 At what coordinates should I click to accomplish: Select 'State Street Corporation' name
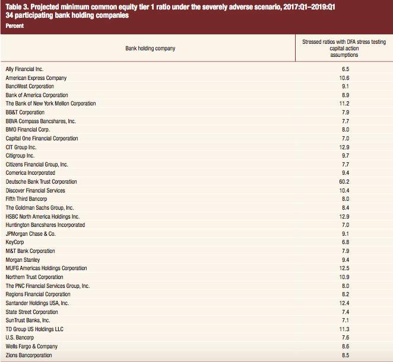click(x=31, y=312)
